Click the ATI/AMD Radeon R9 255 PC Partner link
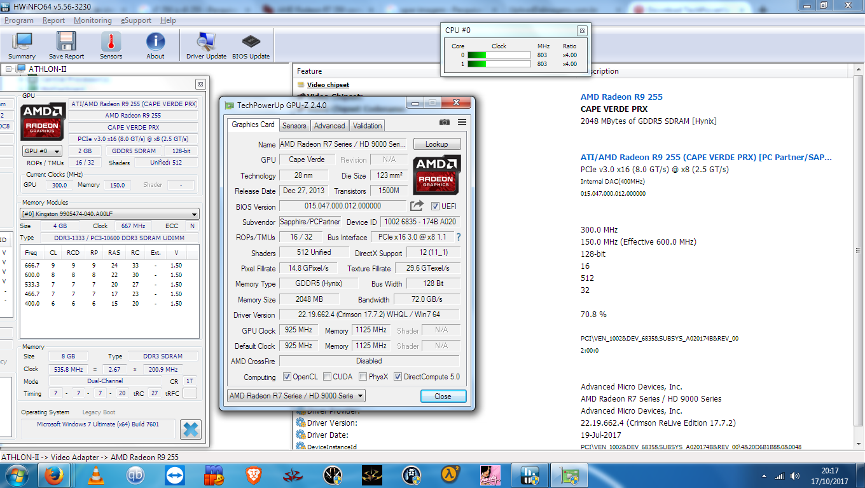The image size is (865, 488). pos(706,158)
